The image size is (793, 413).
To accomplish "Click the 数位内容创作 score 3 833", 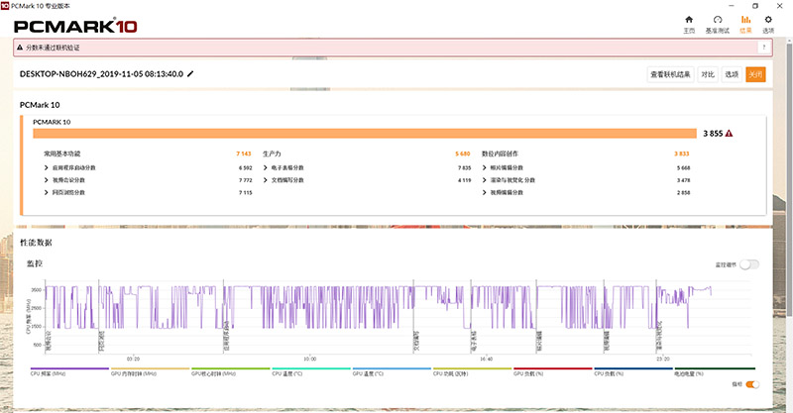I will click(682, 154).
